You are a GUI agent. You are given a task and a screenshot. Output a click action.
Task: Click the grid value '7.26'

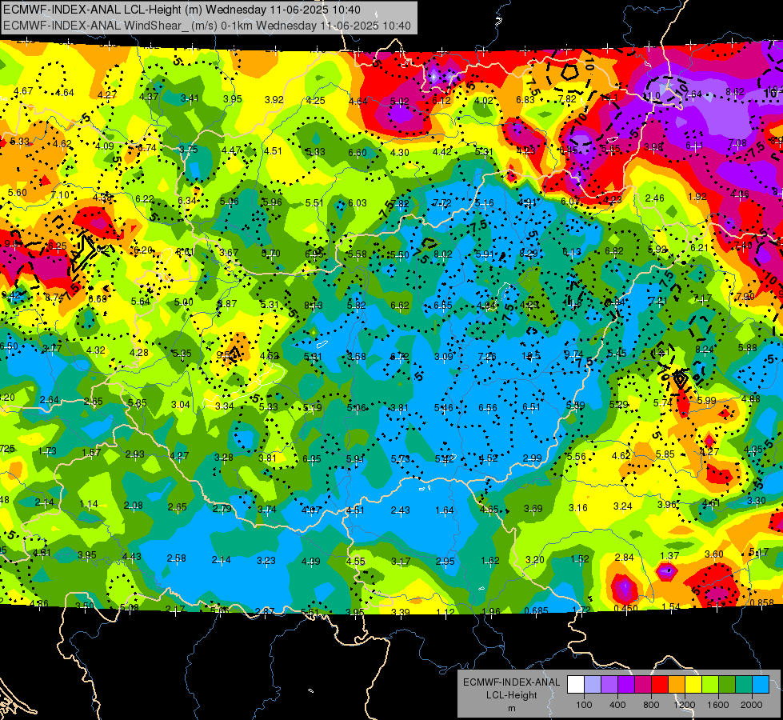(x=487, y=356)
